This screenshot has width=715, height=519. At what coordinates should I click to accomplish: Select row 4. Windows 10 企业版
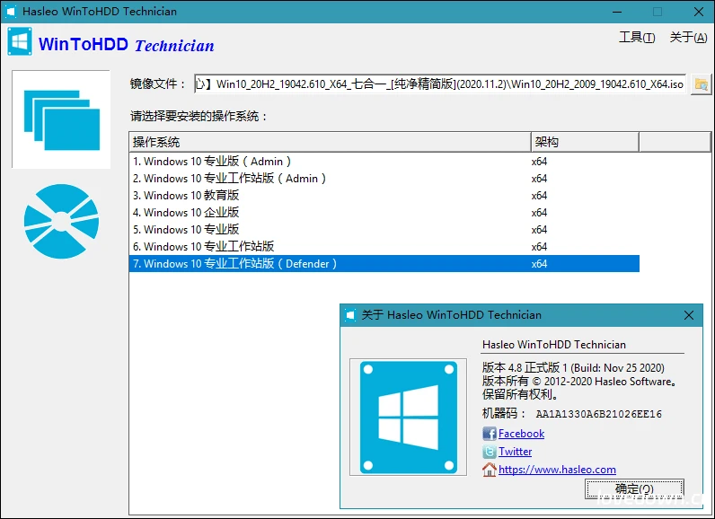pyautogui.click(x=384, y=212)
